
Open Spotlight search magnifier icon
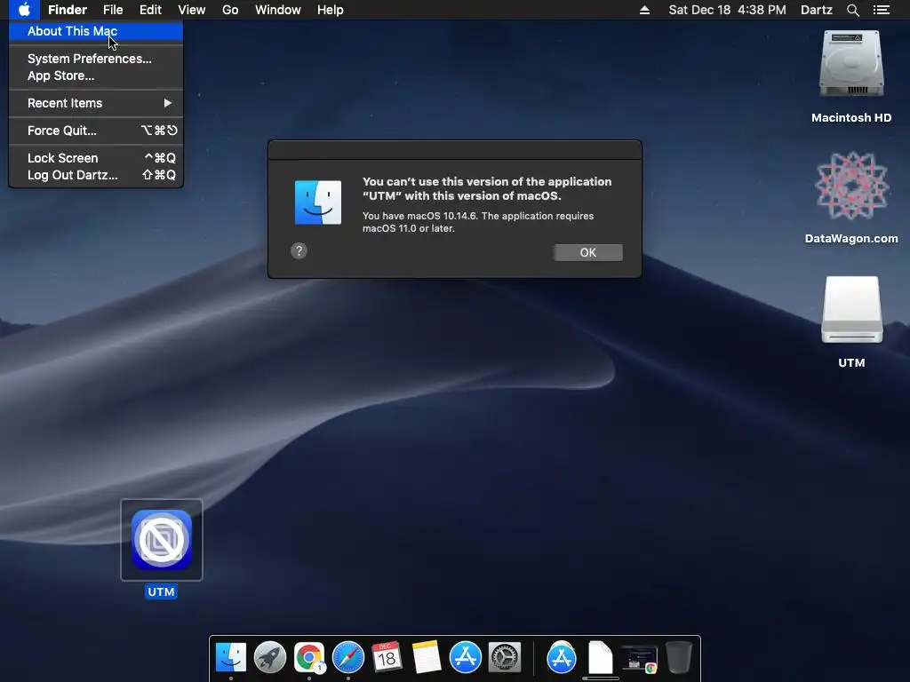pyautogui.click(x=852, y=10)
